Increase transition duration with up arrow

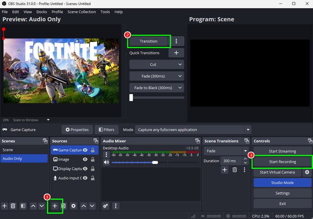click(x=245, y=159)
